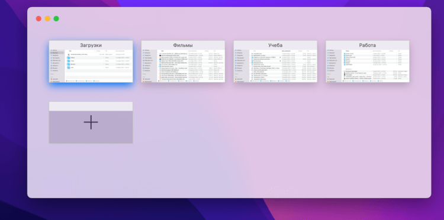Click the sidebar in the Загрузки tab preview
The height and width of the screenshot is (220, 444).
pos(57,66)
